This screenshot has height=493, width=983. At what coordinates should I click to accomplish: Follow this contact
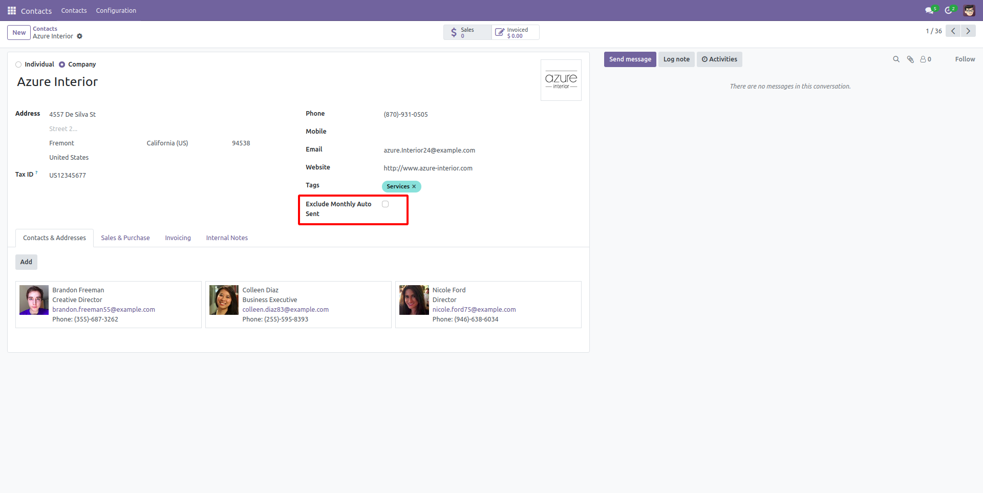[x=965, y=59]
